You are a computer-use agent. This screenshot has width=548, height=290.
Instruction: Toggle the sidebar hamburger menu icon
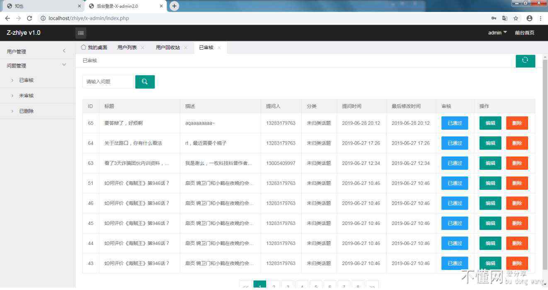[x=81, y=33]
